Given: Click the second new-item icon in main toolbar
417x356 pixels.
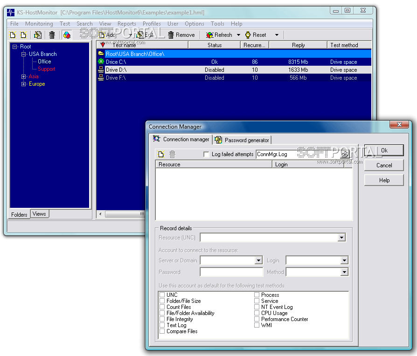Looking at the screenshot, I should tap(23, 35).
